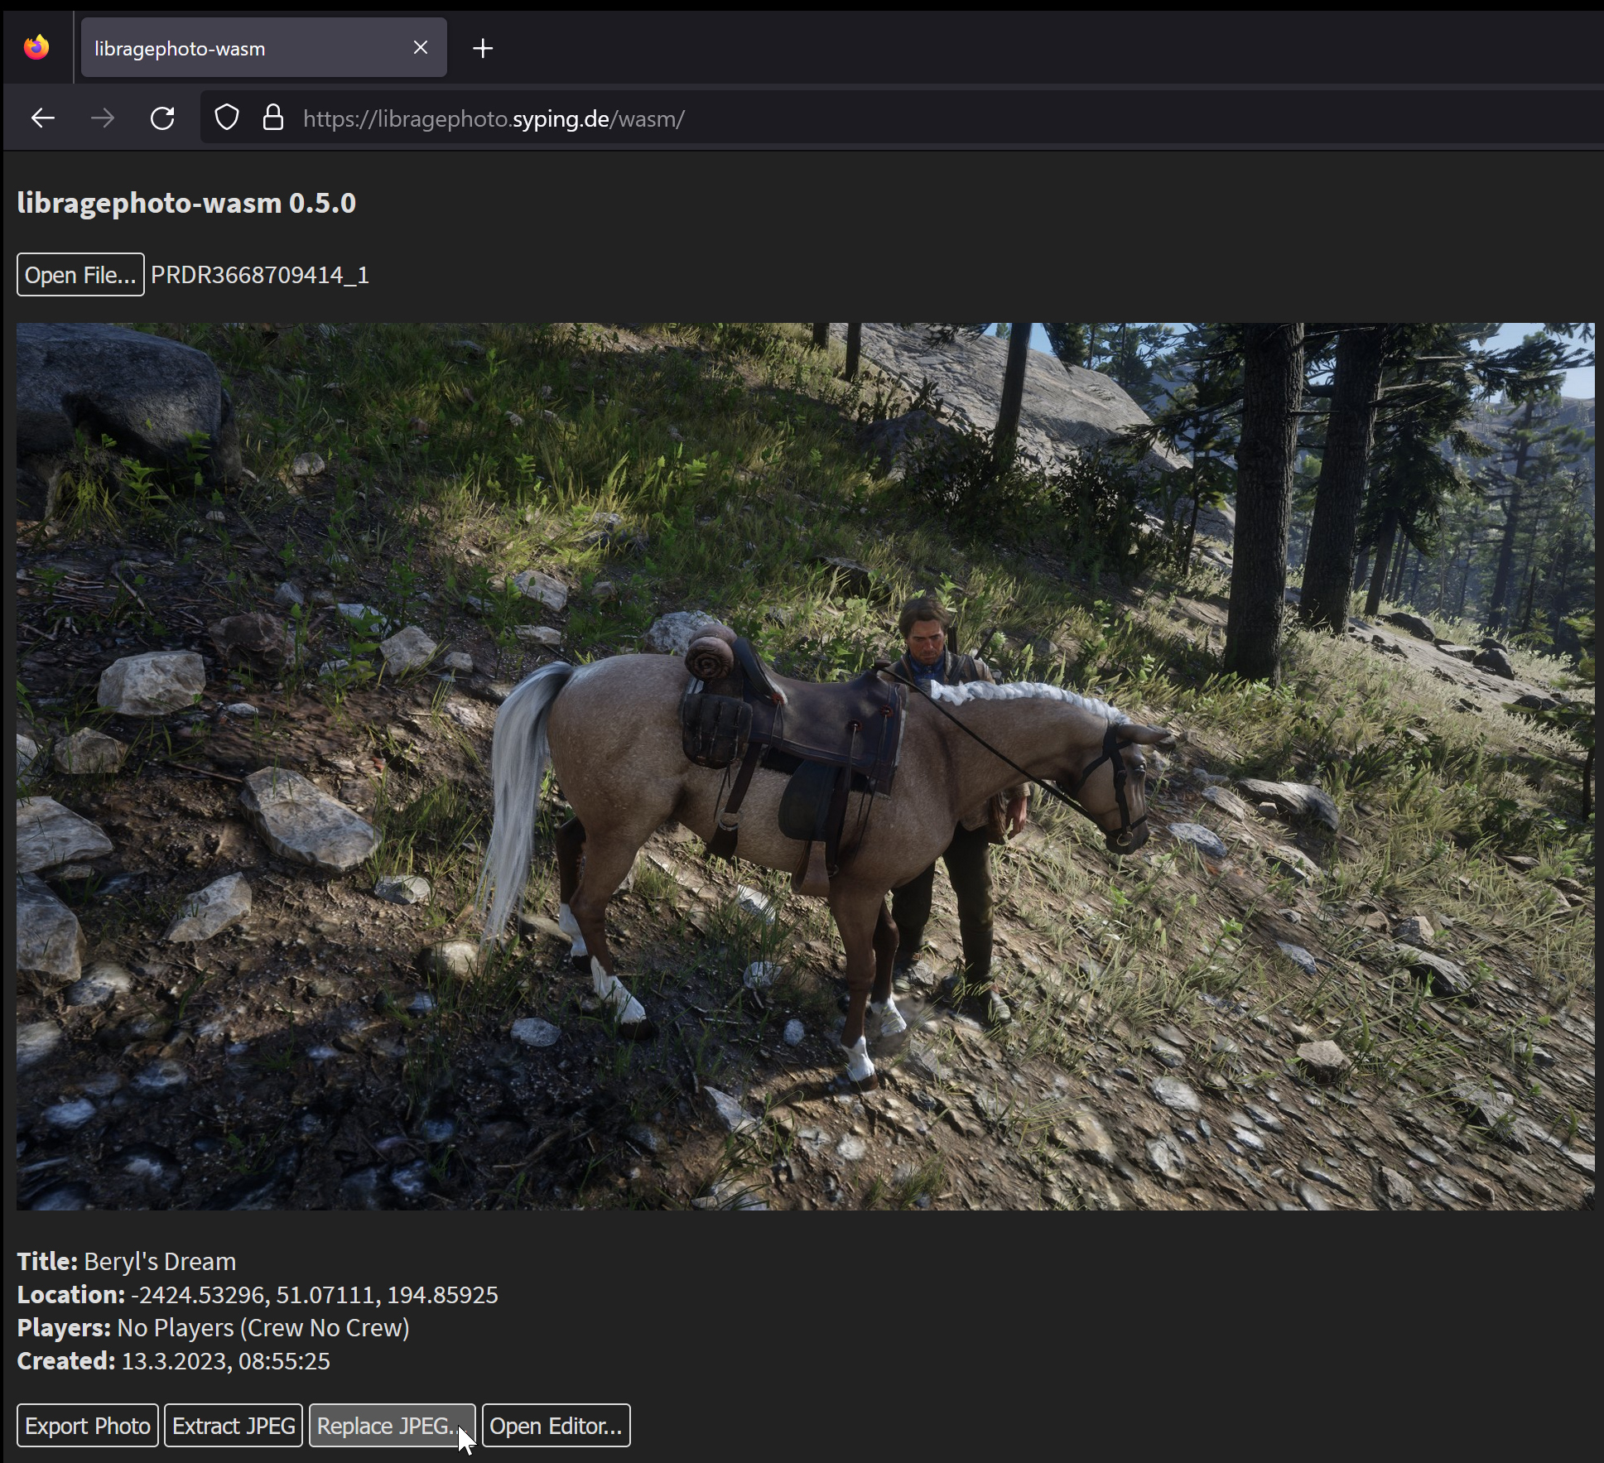The image size is (1604, 1463).
Task: Go back with the back arrow
Action: [43, 118]
